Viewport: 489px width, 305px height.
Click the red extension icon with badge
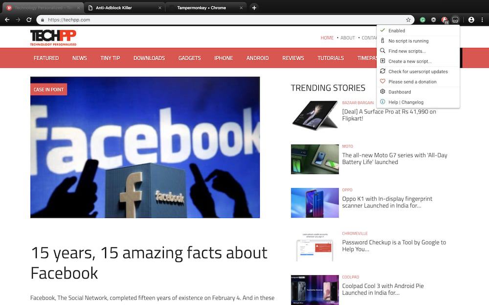(x=445, y=20)
